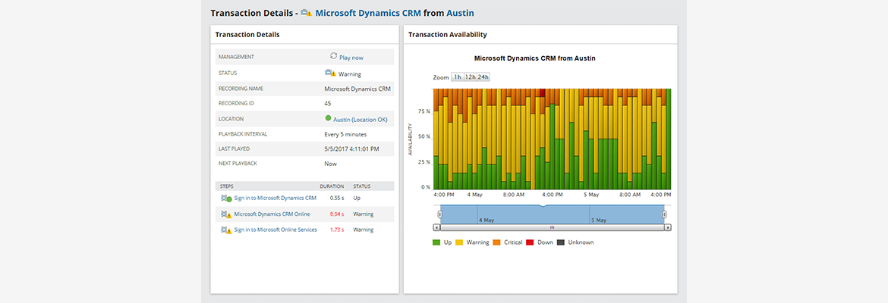Click the red Down bar in availability chart
Viewport: 888px width, 303px height.
(x=542, y=92)
